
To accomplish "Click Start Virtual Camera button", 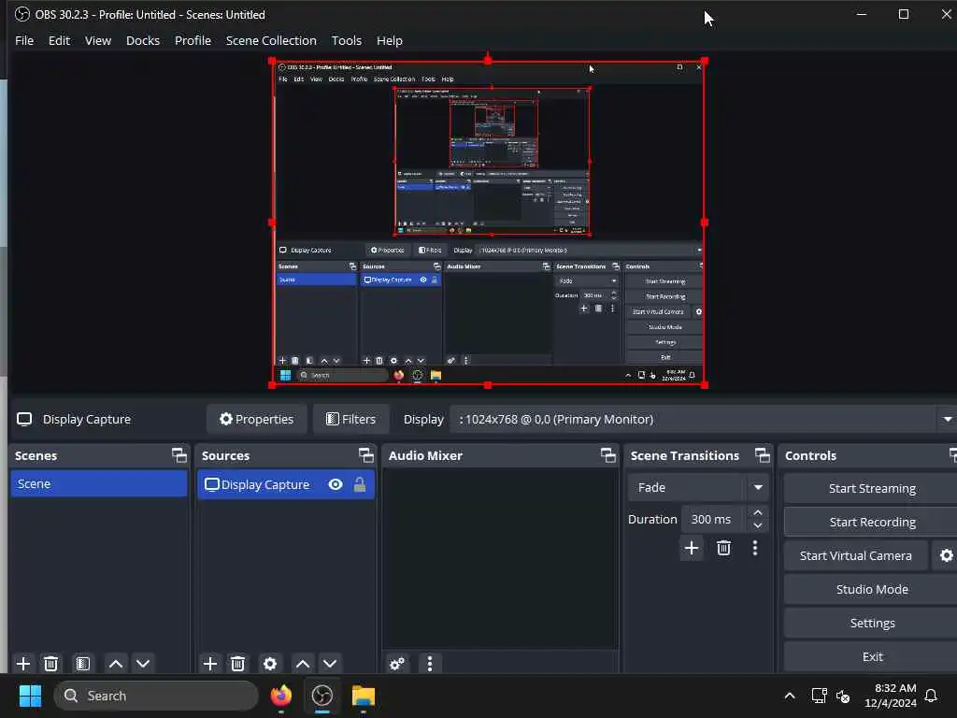I will click(856, 555).
